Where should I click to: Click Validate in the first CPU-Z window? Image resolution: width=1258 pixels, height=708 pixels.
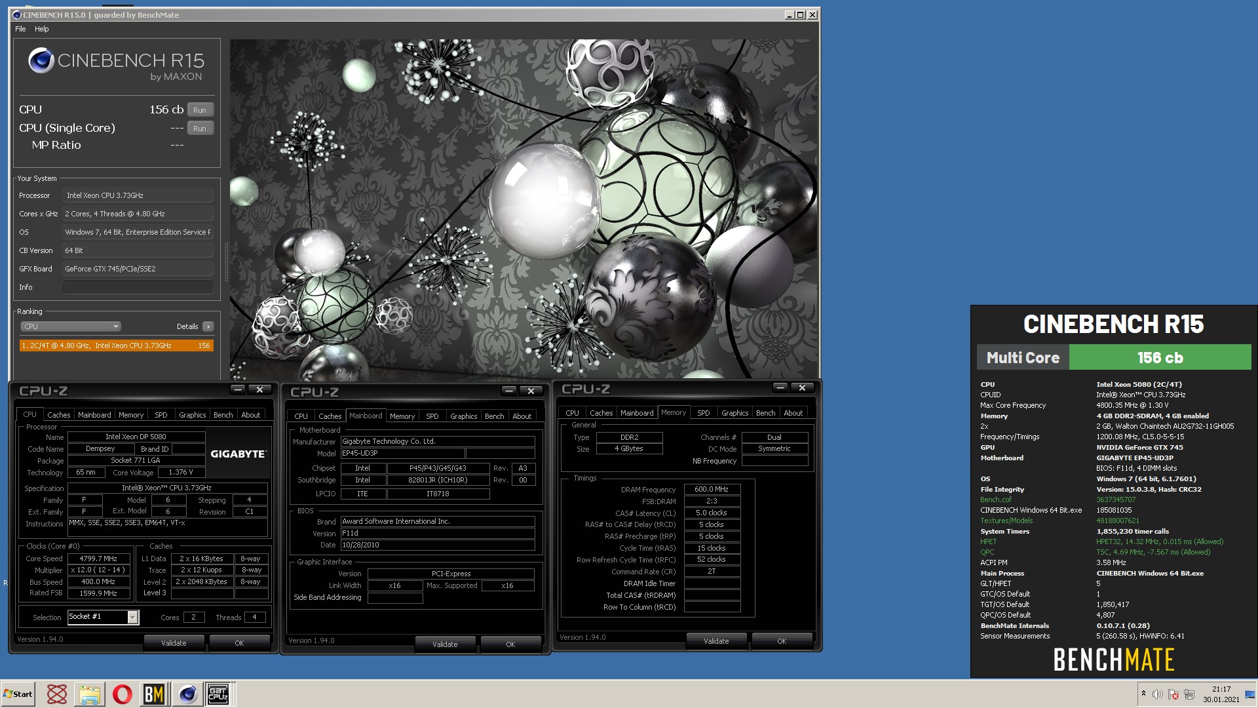[x=174, y=643]
